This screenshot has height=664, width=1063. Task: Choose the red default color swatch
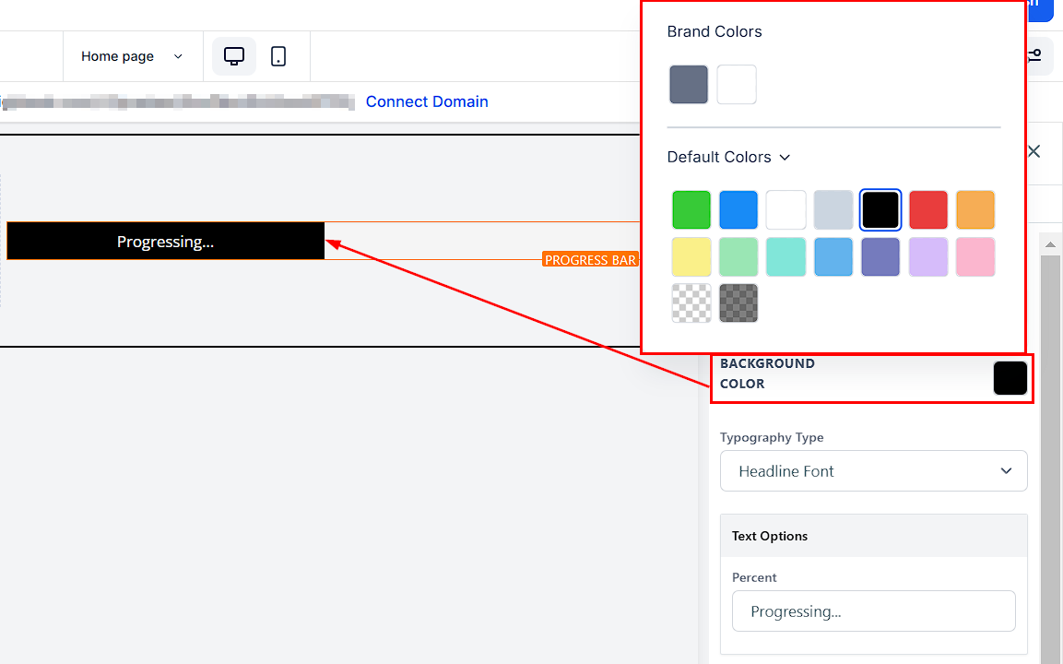coord(927,210)
